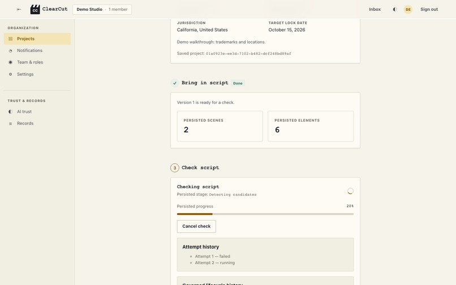Click "California, United States" jurisdiction
456x285 pixels.
click(x=202, y=29)
